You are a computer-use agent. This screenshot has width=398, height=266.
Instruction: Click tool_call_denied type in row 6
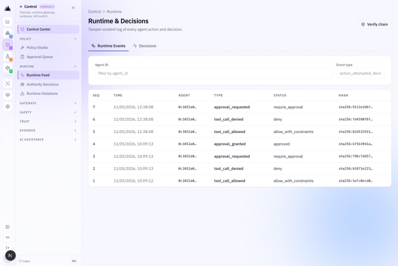229,119
